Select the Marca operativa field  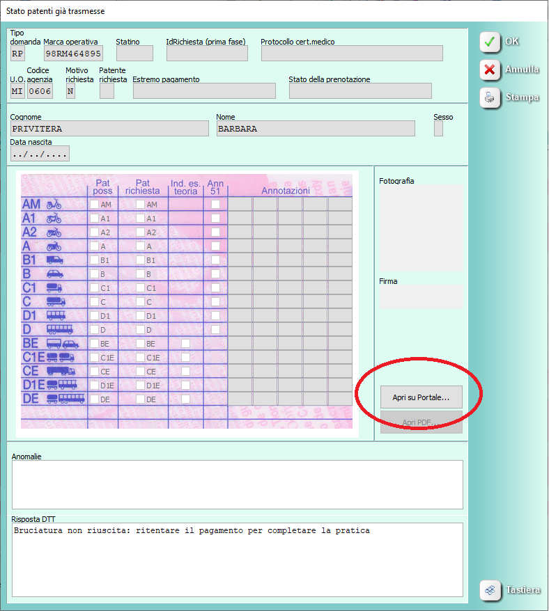coord(73,54)
